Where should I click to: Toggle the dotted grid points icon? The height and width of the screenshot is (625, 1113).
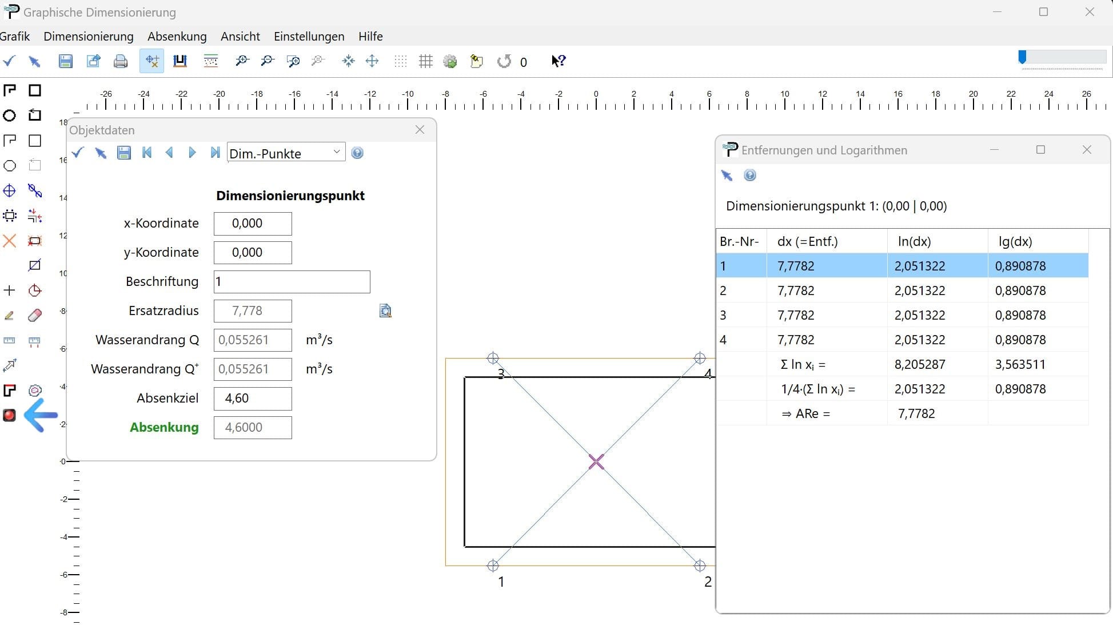pyautogui.click(x=400, y=61)
